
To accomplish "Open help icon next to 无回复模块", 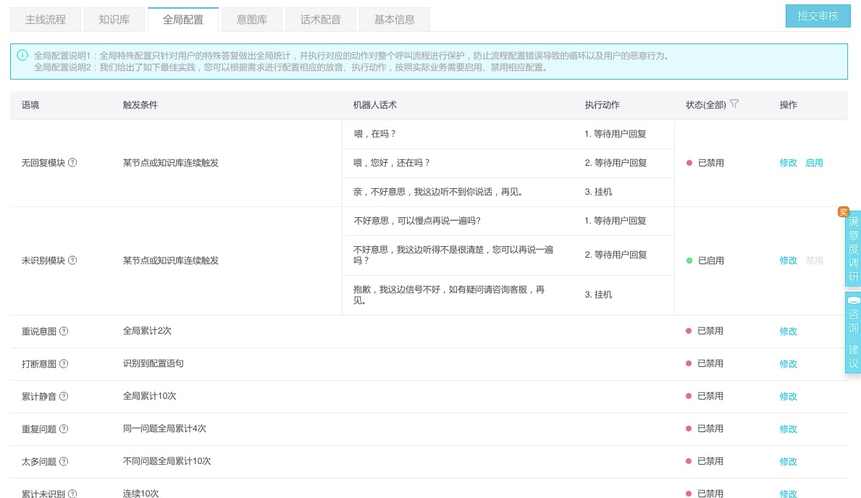I will 72,163.
